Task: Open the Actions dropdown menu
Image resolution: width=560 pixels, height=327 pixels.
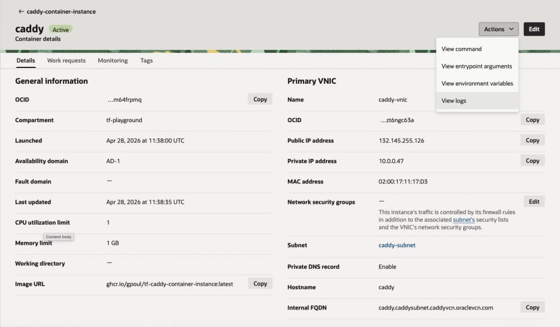Action: pyautogui.click(x=499, y=30)
